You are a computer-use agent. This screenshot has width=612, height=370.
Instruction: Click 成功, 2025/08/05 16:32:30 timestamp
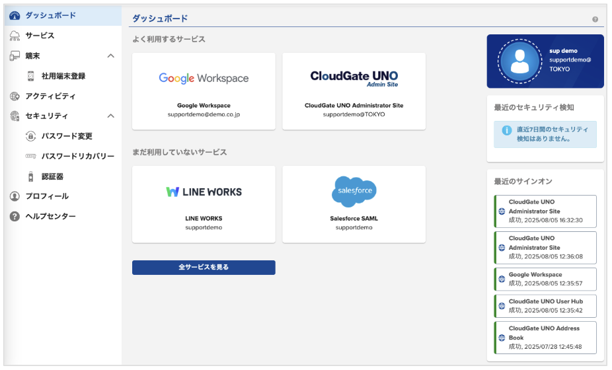(545, 220)
